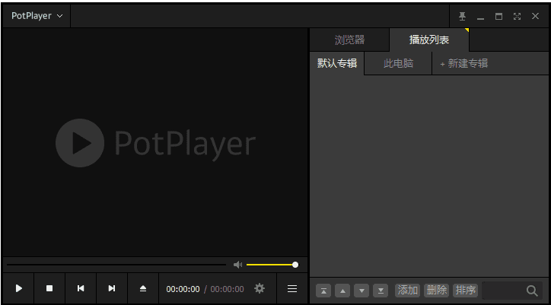The width and height of the screenshot is (551, 305).
Task: Move the selected item to the bottom of the playlist
Action: [x=381, y=291]
